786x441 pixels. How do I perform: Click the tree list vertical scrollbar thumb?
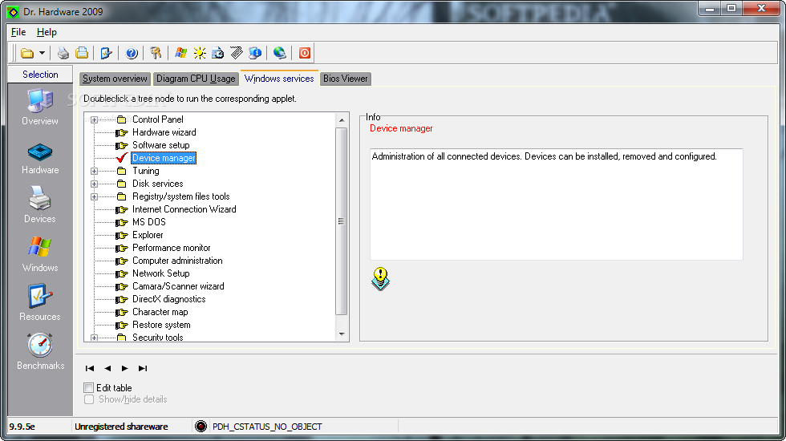click(342, 221)
